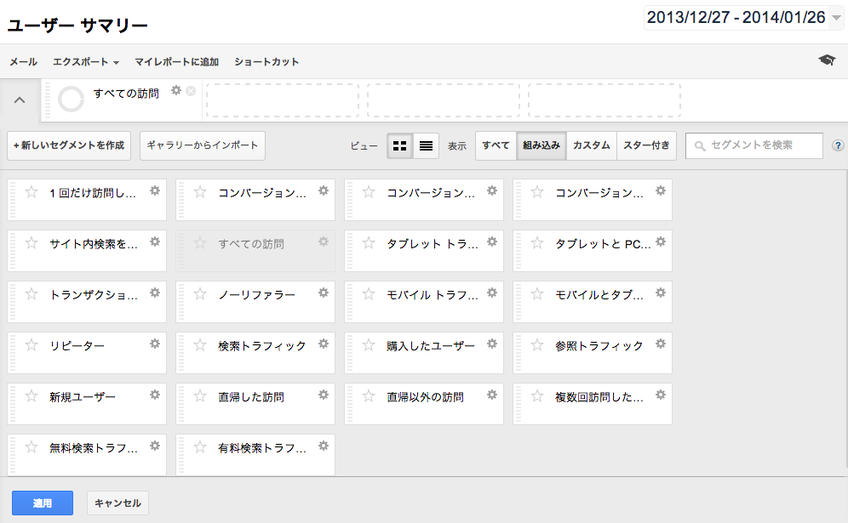
Task: Open gear icon for ノーリファラー segment
Action: [324, 293]
